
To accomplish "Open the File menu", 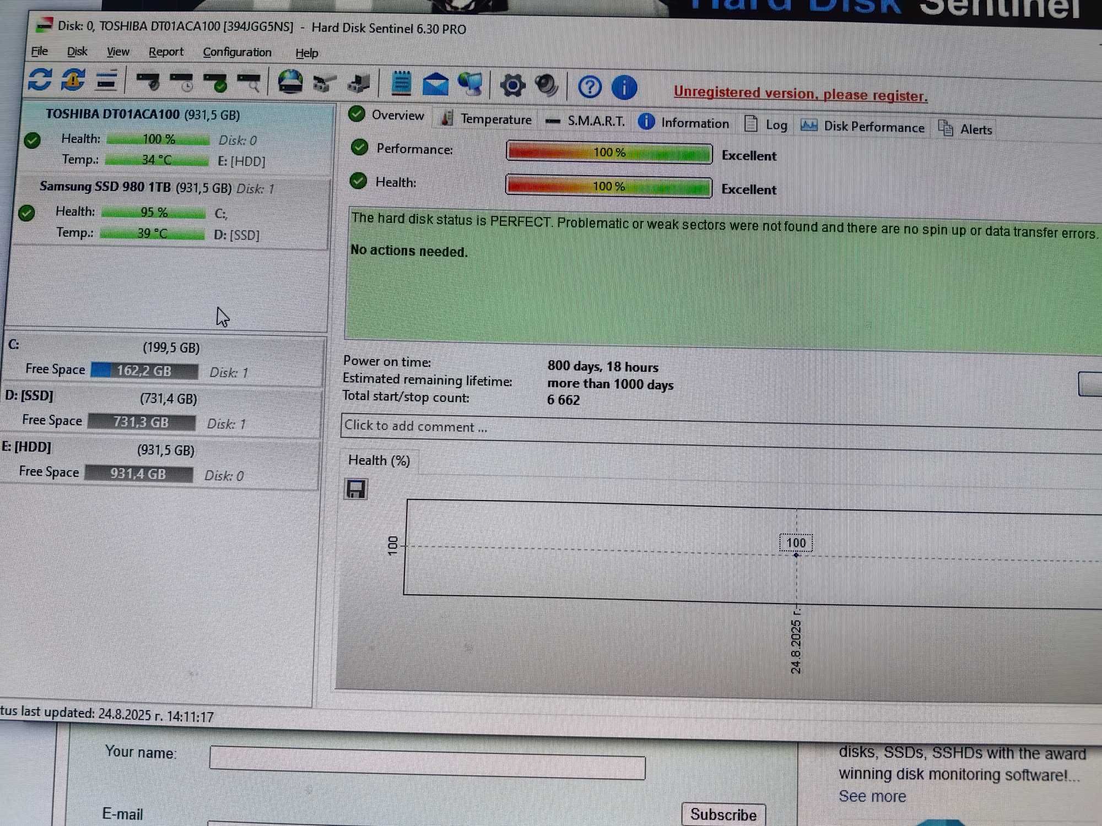I will [x=39, y=51].
